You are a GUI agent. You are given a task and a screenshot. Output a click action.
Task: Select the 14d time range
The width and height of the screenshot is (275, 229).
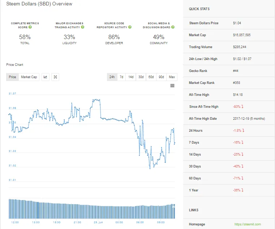click(131, 77)
